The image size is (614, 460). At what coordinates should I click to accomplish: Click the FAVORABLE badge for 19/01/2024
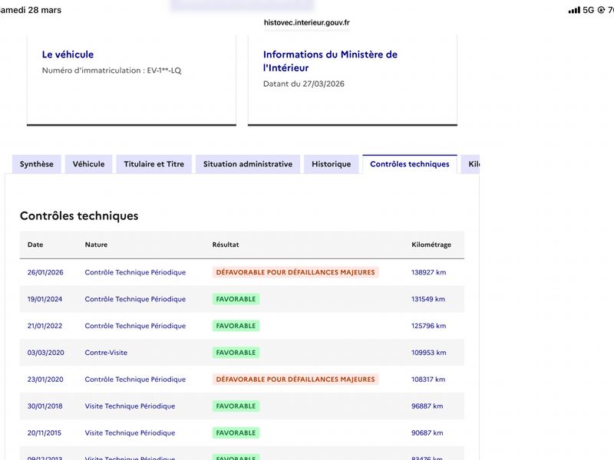click(x=236, y=299)
